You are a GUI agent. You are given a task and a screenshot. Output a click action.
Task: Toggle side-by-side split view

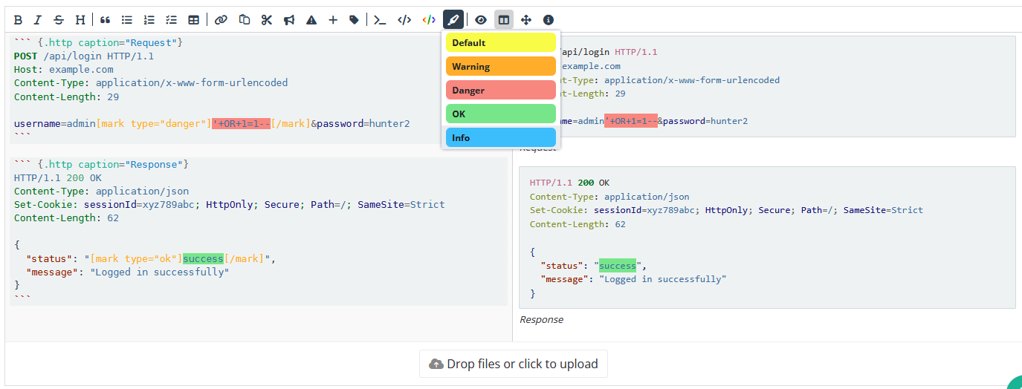pyautogui.click(x=504, y=20)
